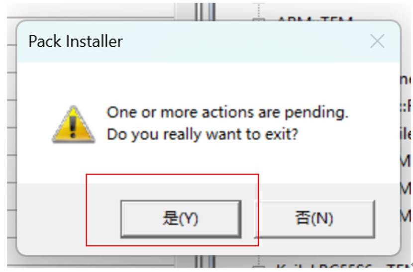Click the 'Do you really want to exit?' line

[203, 135]
